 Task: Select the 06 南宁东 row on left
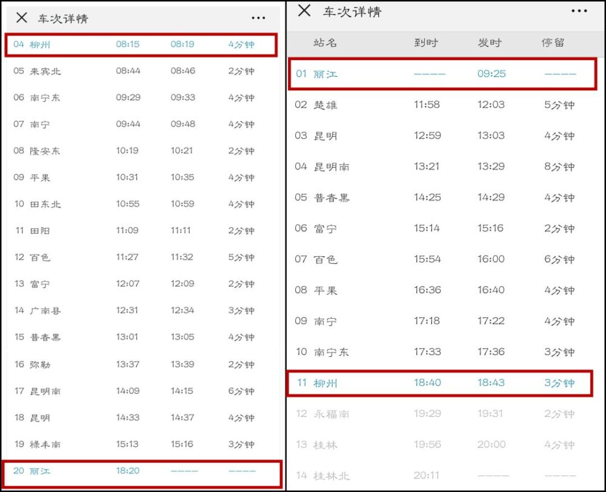[x=141, y=98]
